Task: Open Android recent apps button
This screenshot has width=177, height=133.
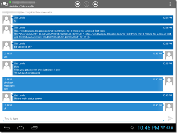Action: (34, 128)
